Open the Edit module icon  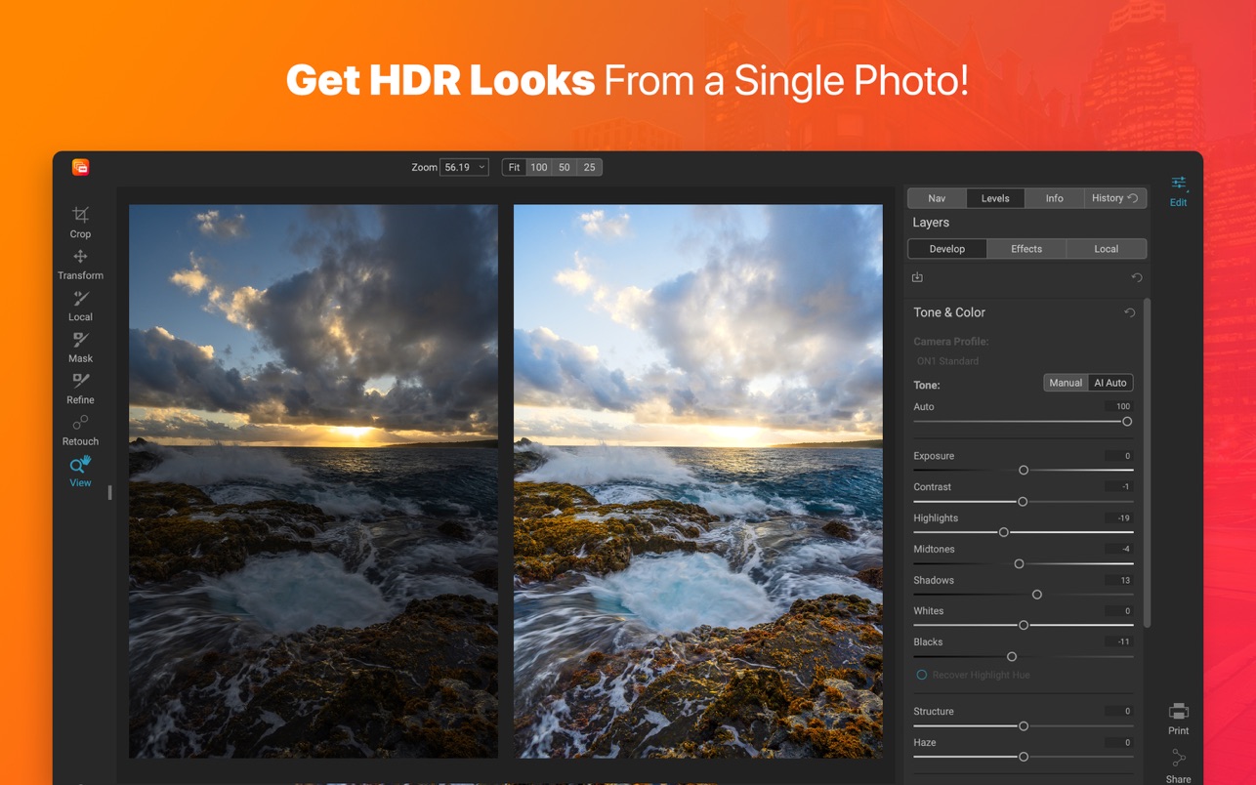[x=1178, y=185]
